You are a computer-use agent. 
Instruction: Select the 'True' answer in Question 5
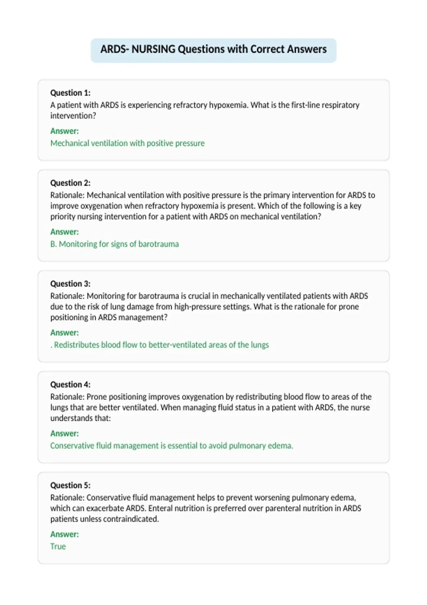pos(58,546)
